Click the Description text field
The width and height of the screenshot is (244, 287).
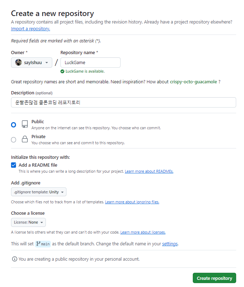(123, 103)
